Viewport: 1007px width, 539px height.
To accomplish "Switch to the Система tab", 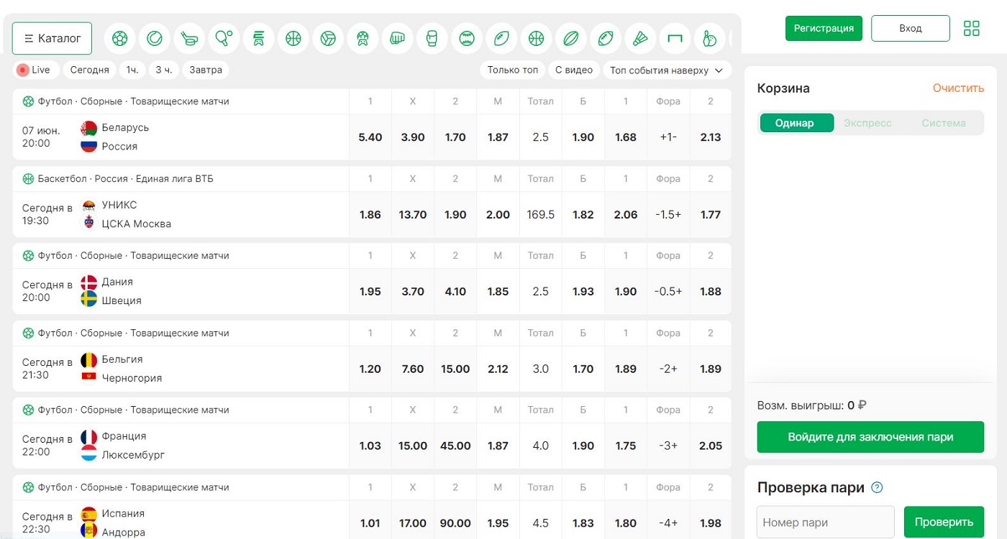I will tap(944, 123).
